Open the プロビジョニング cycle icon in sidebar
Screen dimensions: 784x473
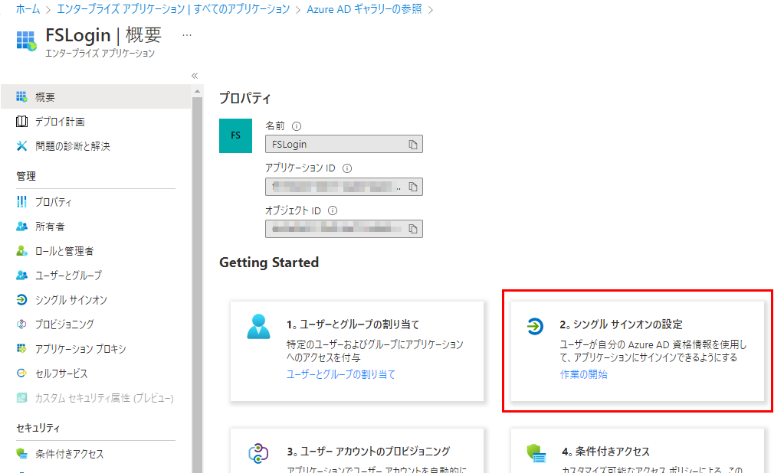pyautogui.click(x=21, y=325)
